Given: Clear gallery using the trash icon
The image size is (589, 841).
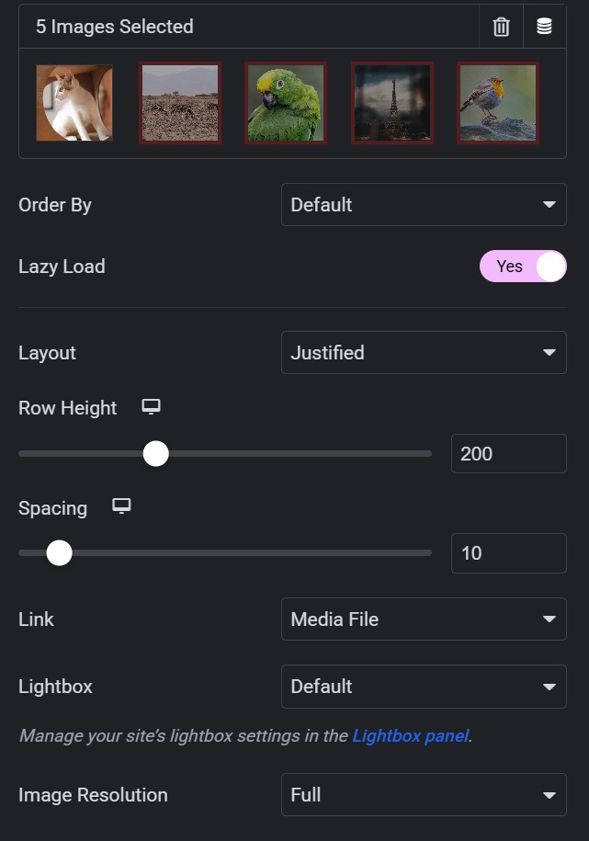Looking at the screenshot, I should pos(501,27).
